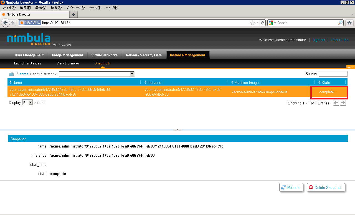This screenshot has height=215, width=355.
Task: Click the Welcome: /acme/administrator text
Action: 282,40
